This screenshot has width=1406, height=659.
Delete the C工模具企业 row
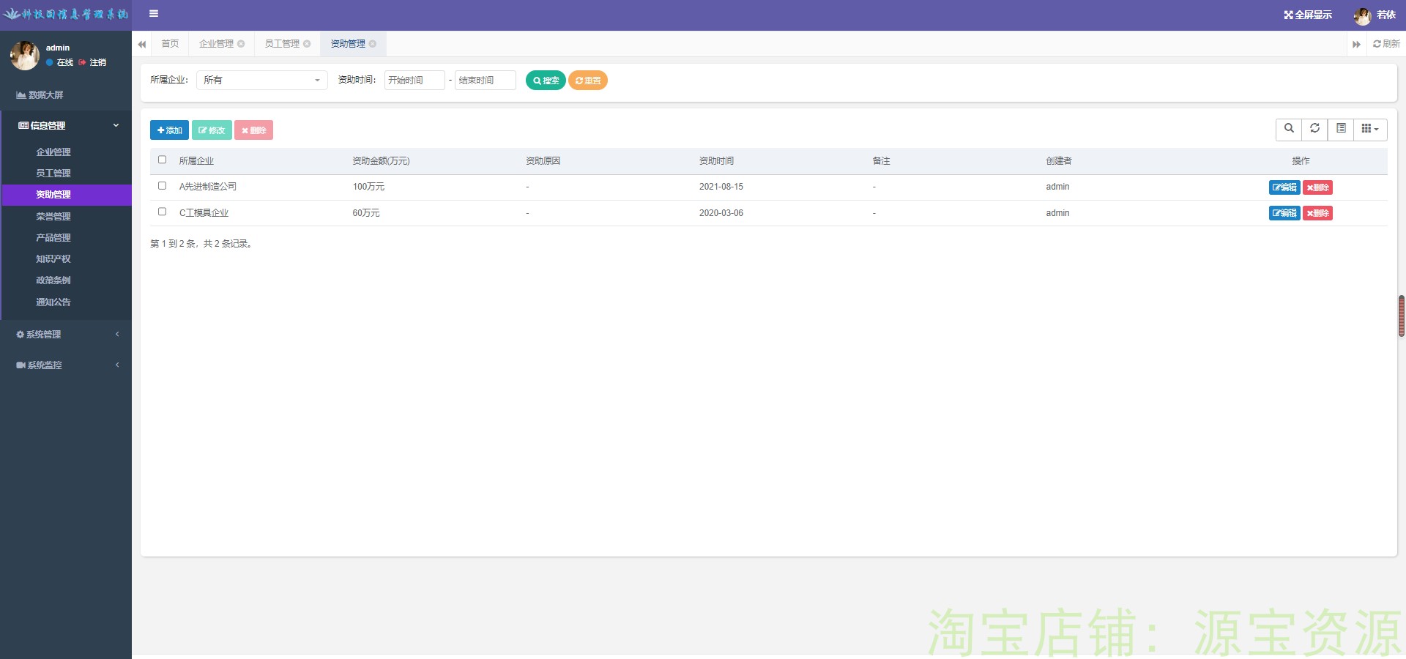click(x=1317, y=213)
